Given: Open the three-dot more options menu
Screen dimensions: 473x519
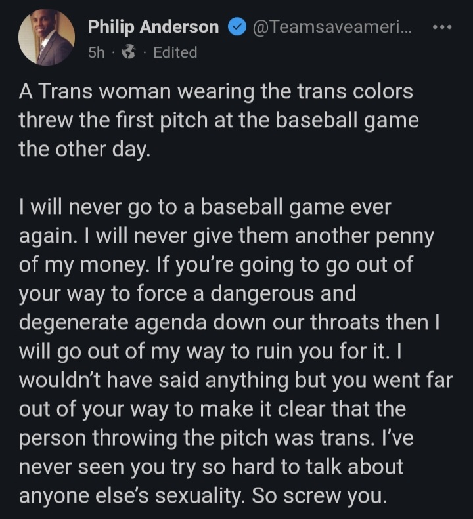Looking at the screenshot, I should coord(442,27).
